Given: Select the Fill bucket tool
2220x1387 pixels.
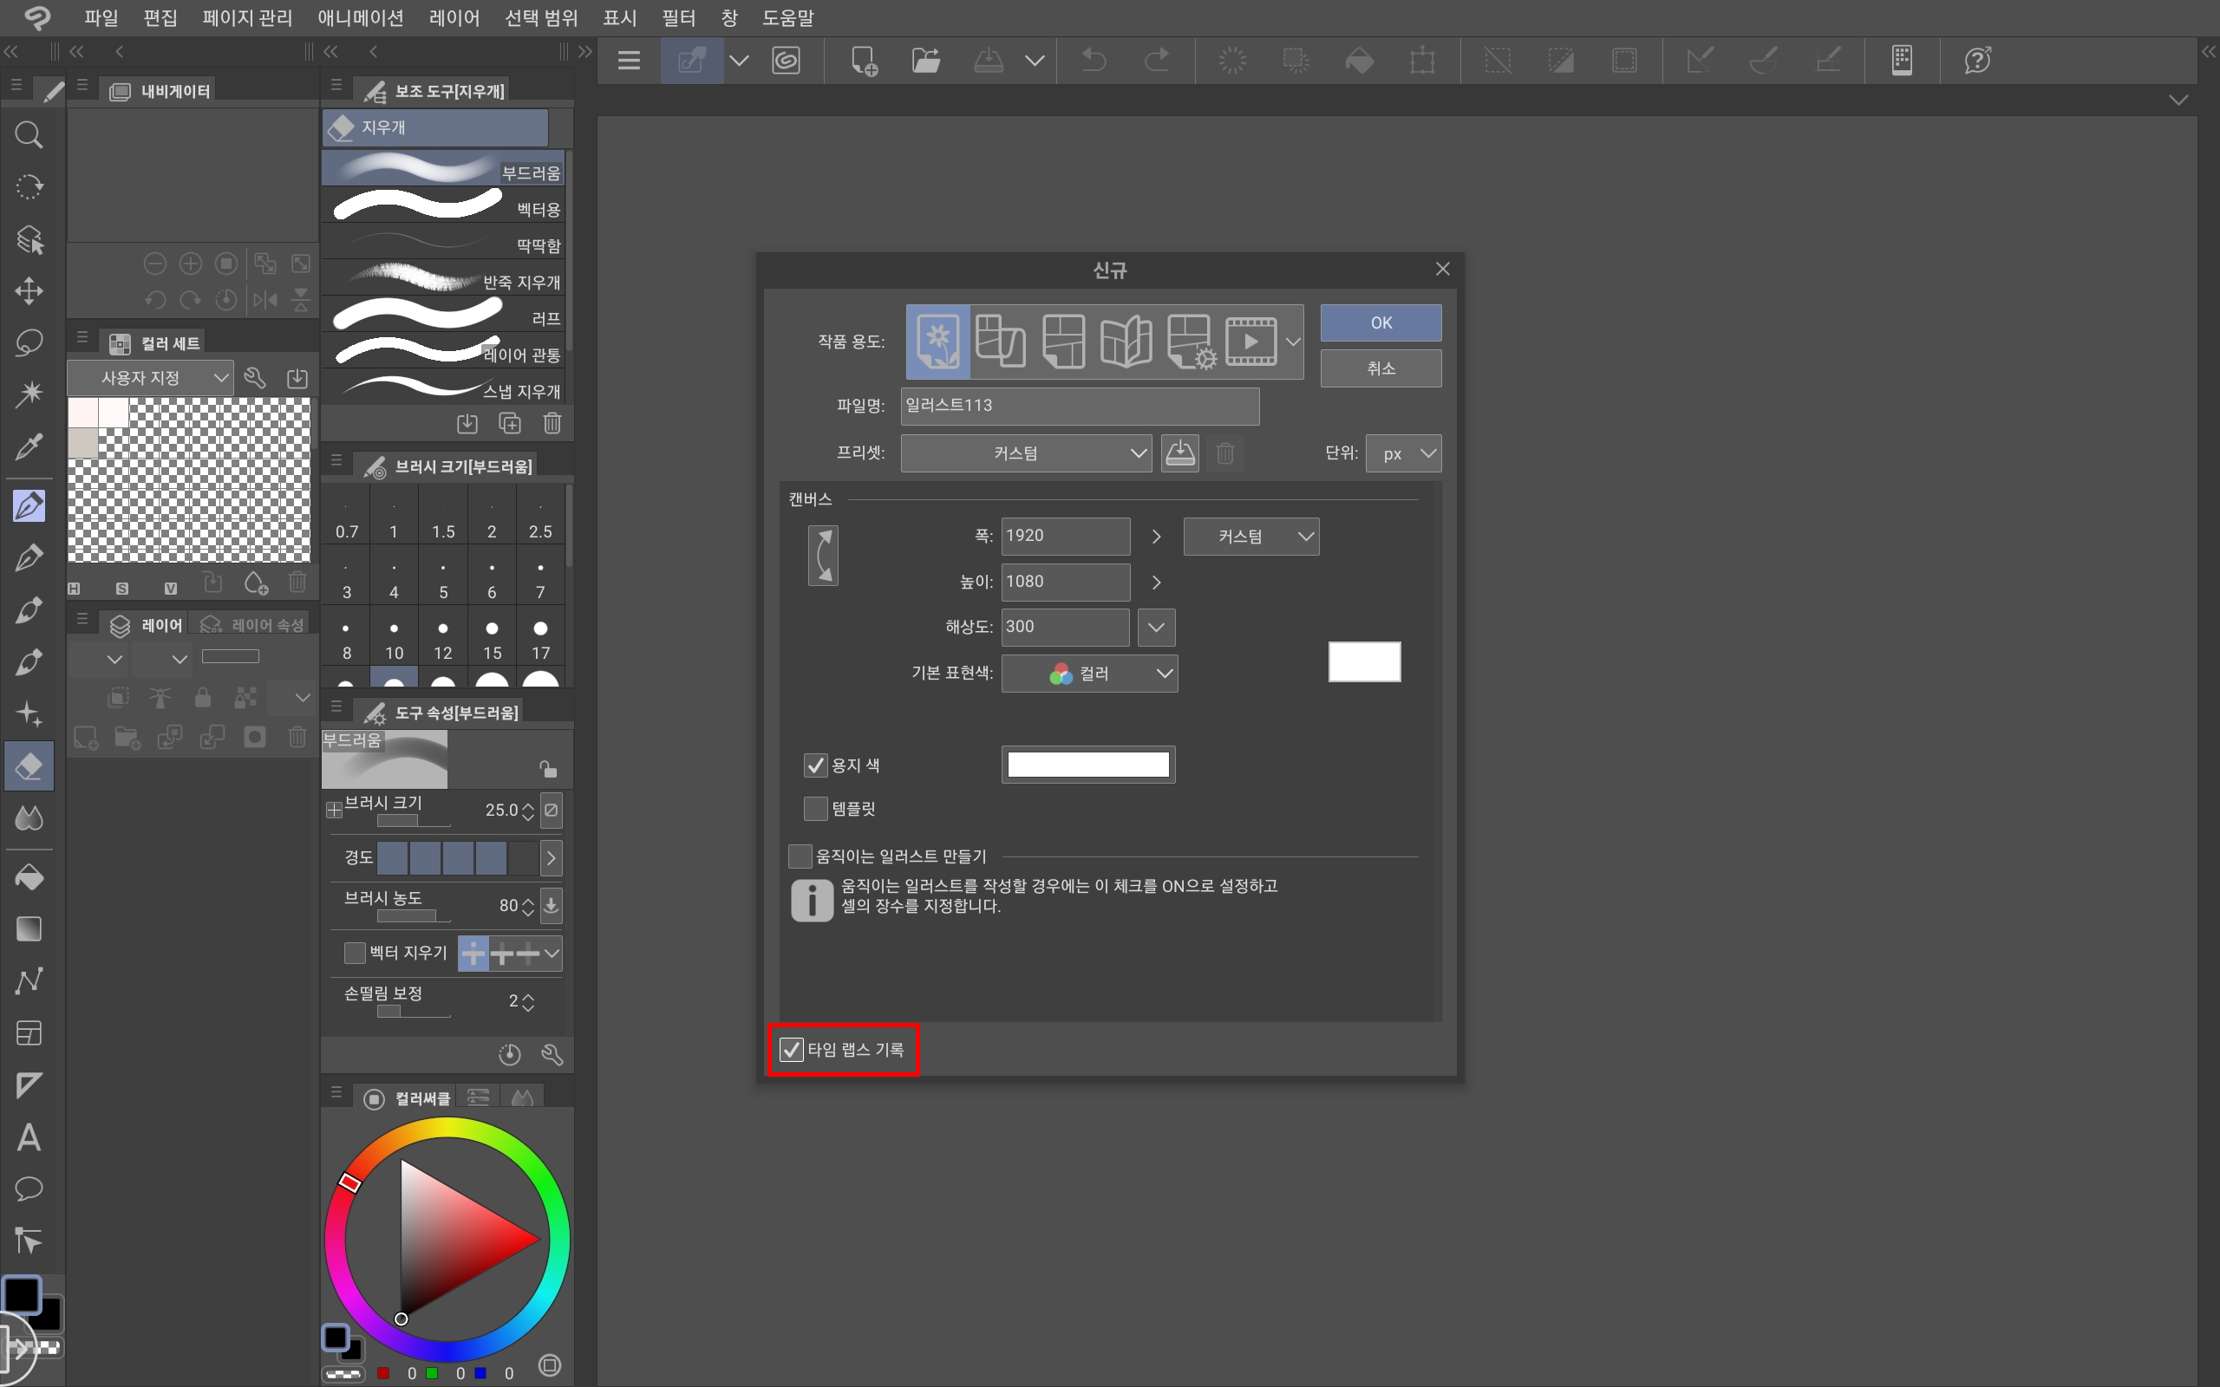Looking at the screenshot, I should [29, 878].
